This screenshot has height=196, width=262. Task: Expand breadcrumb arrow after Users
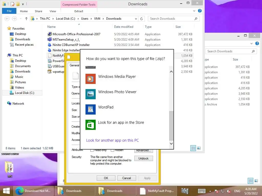[x=91, y=19]
